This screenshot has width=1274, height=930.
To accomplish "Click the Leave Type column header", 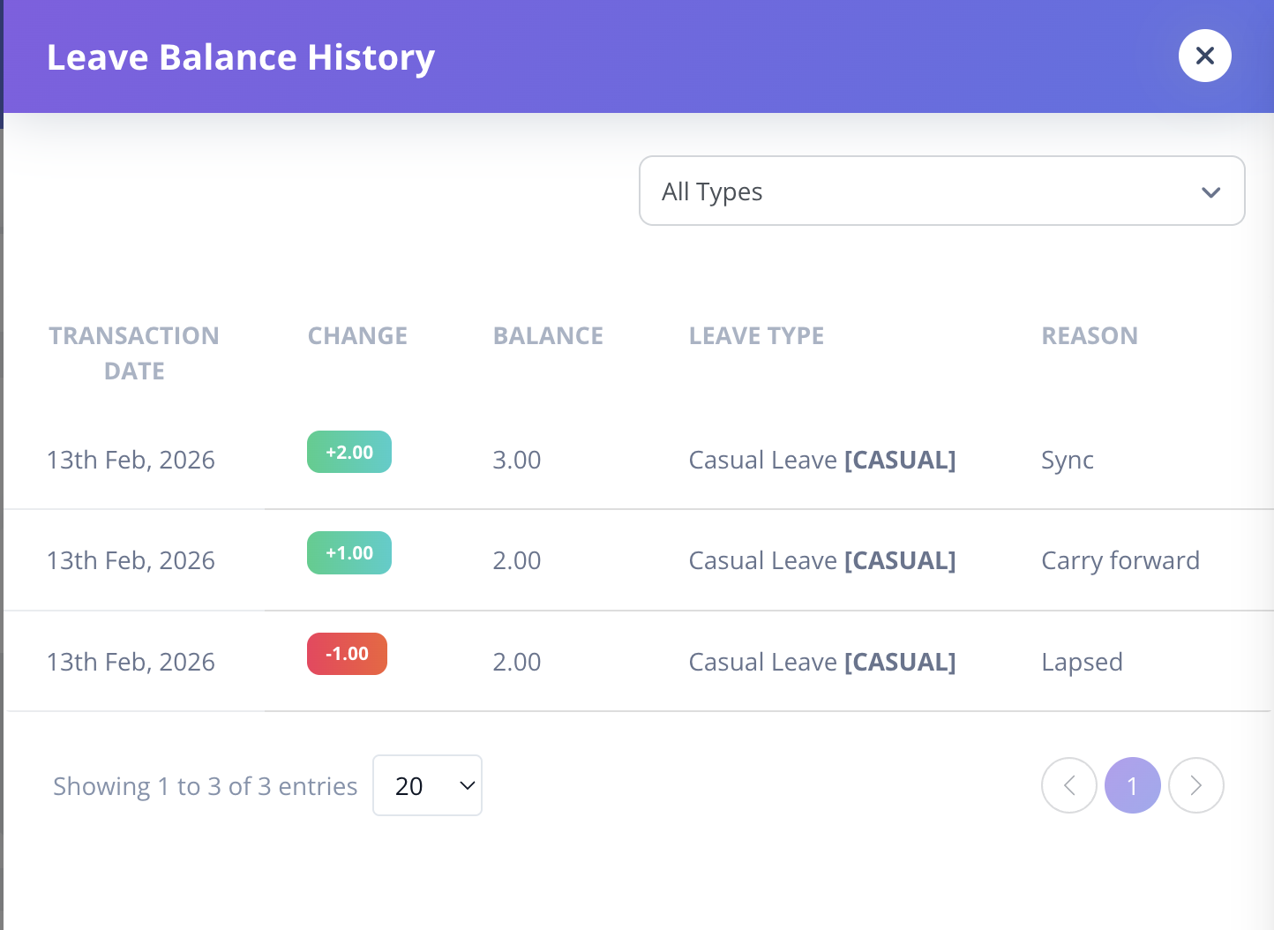I will tap(756, 335).
